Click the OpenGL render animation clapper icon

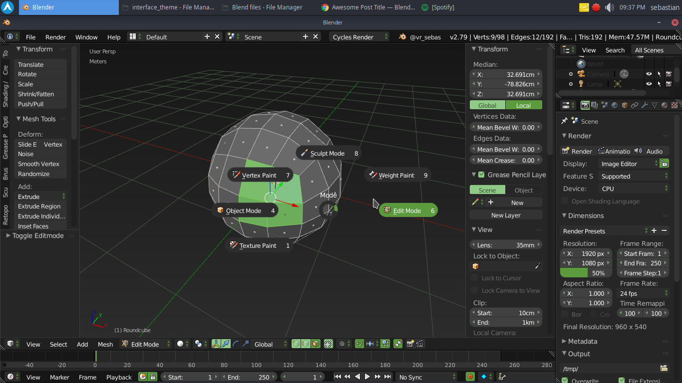420,344
